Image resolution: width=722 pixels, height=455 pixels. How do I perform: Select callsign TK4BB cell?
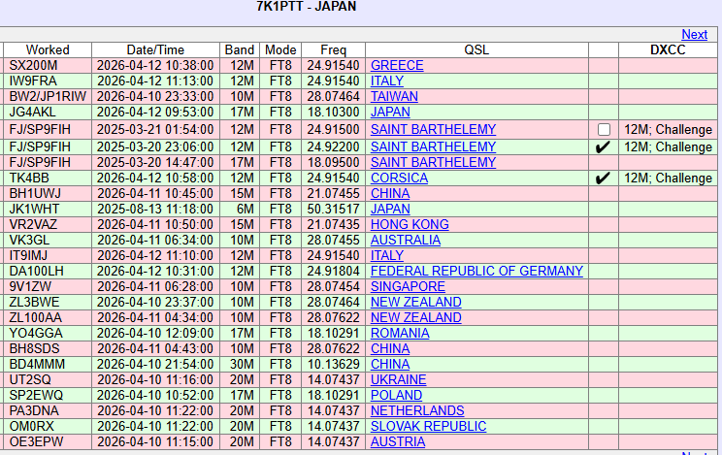[48, 179]
